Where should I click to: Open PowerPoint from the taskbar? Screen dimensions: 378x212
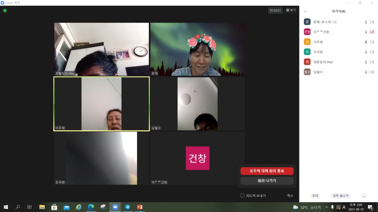pos(140,207)
